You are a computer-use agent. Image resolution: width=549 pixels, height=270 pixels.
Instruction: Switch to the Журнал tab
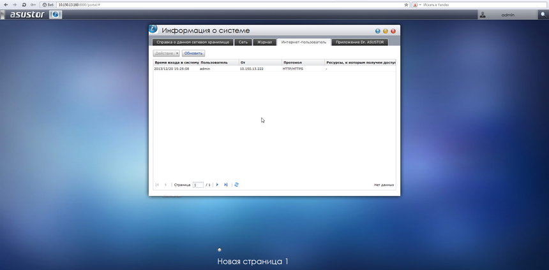click(x=264, y=42)
